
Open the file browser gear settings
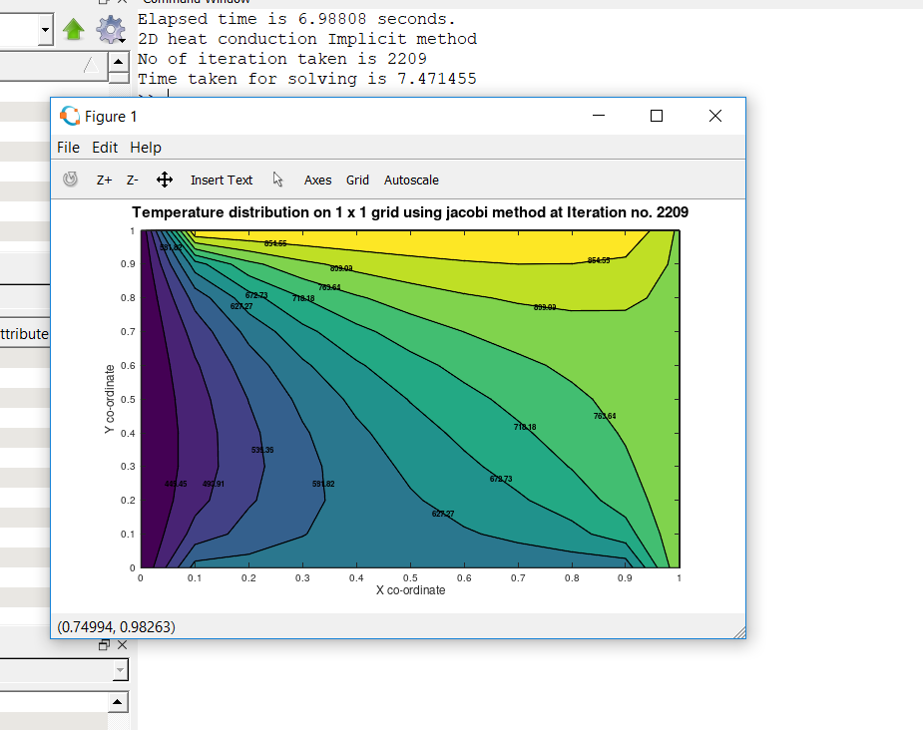tap(110, 31)
